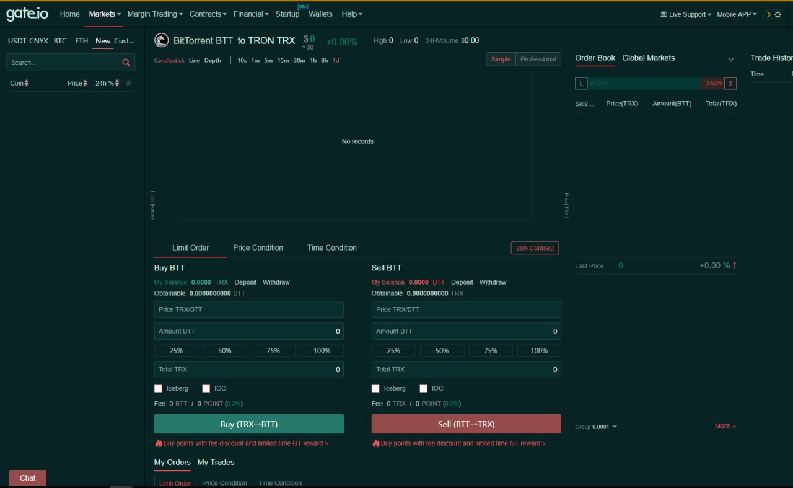Open the Chat button
The height and width of the screenshot is (488, 793).
(x=28, y=478)
